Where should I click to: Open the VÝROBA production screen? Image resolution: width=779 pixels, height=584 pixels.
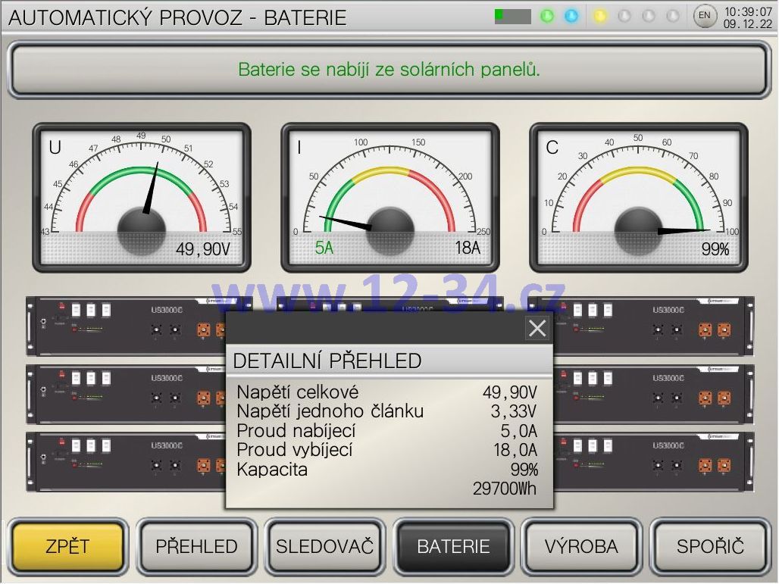581,547
